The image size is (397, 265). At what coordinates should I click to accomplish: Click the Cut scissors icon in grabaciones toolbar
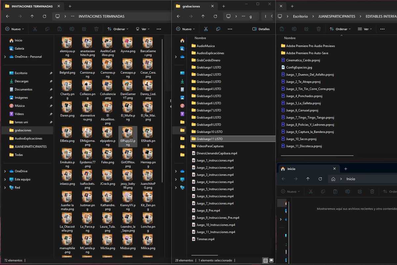coord(205,29)
